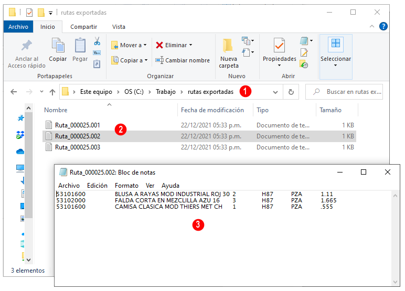The image size is (405, 291).
Task: Sort by Fecha de modificación column
Action: [x=212, y=110]
